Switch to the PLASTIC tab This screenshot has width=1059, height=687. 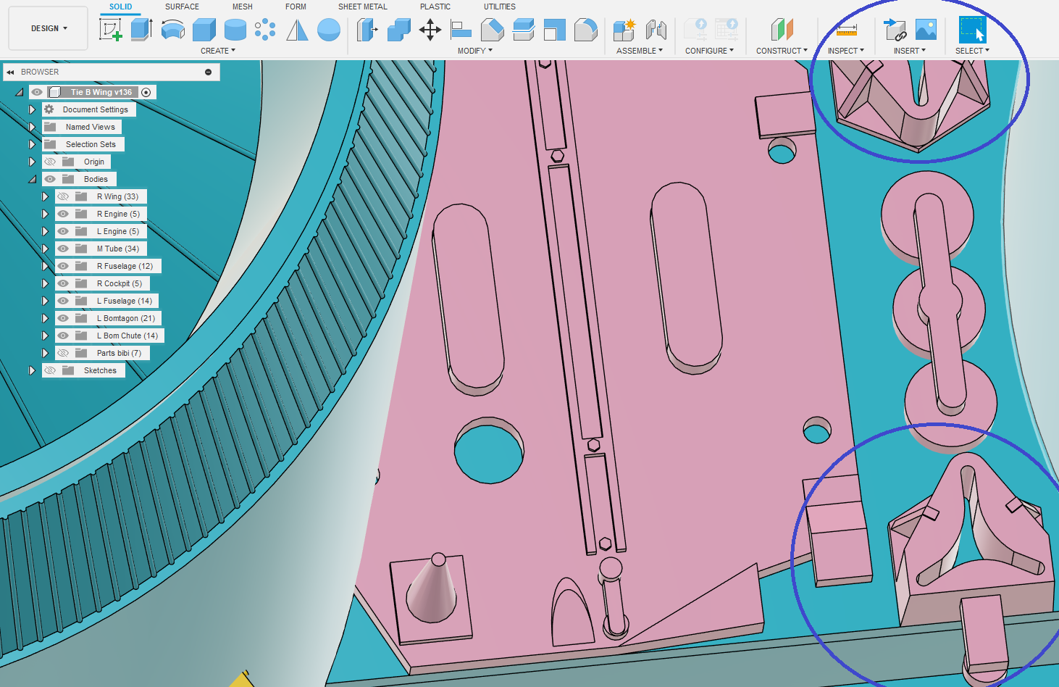435,7
